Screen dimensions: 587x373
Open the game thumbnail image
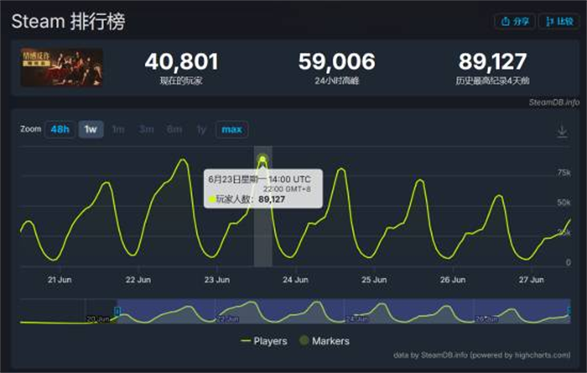[x=61, y=67]
